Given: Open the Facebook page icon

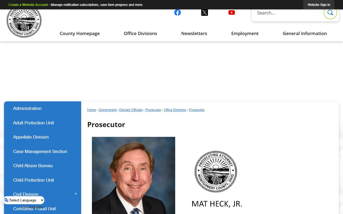Looking at the screenshot, I should [x=177, y=13].
